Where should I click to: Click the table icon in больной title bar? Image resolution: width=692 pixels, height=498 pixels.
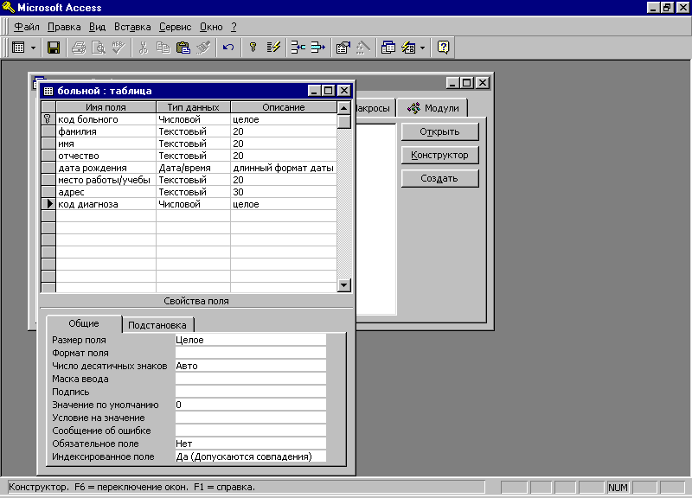pos(48,91)
